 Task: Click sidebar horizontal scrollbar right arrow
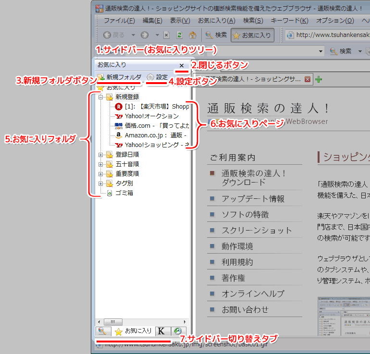pyautogui.click(x=185, y=322)
